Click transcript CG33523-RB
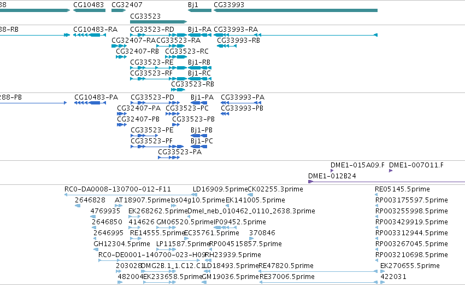Image resolution: width=465 pixels, height=285 pixels. tap(178, 90)
